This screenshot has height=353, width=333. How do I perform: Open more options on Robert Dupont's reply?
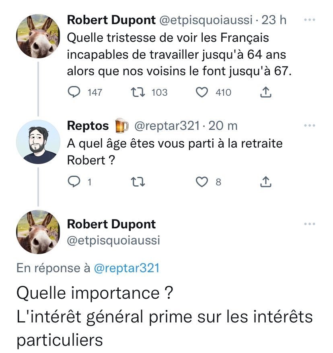[309, 224]
